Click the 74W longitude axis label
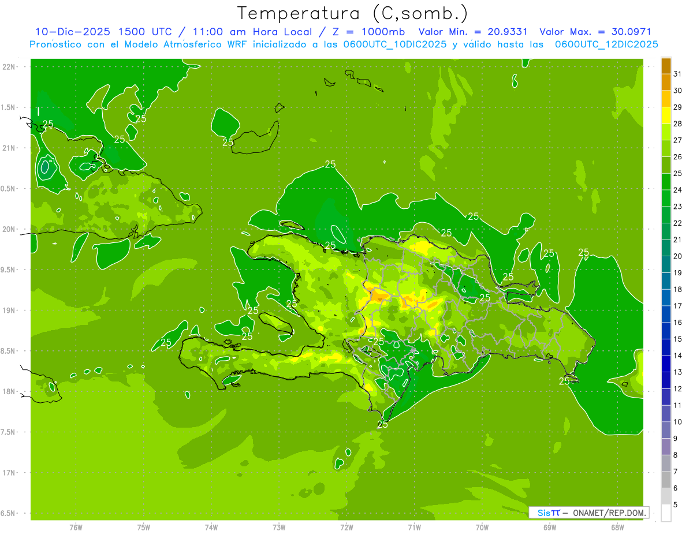 (x=211, y=527)
